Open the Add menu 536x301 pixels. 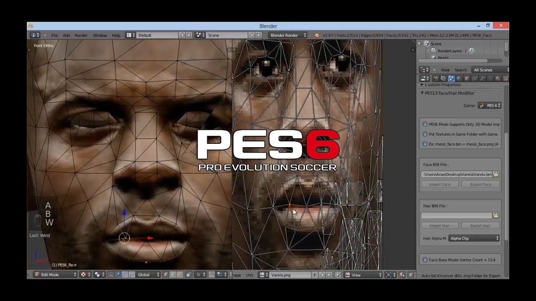click(x=66, y=36)
